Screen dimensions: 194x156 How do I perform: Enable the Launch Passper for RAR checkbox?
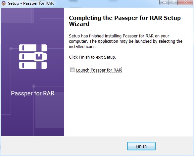tap(72, 70)
